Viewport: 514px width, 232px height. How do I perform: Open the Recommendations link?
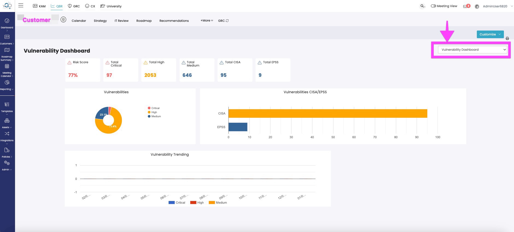coord(174,21)
